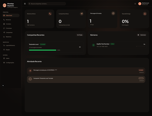The width and height of the screenshot is (152, 116).
Task: Click the Atividade Recente heading
Action: pos(34,61)
